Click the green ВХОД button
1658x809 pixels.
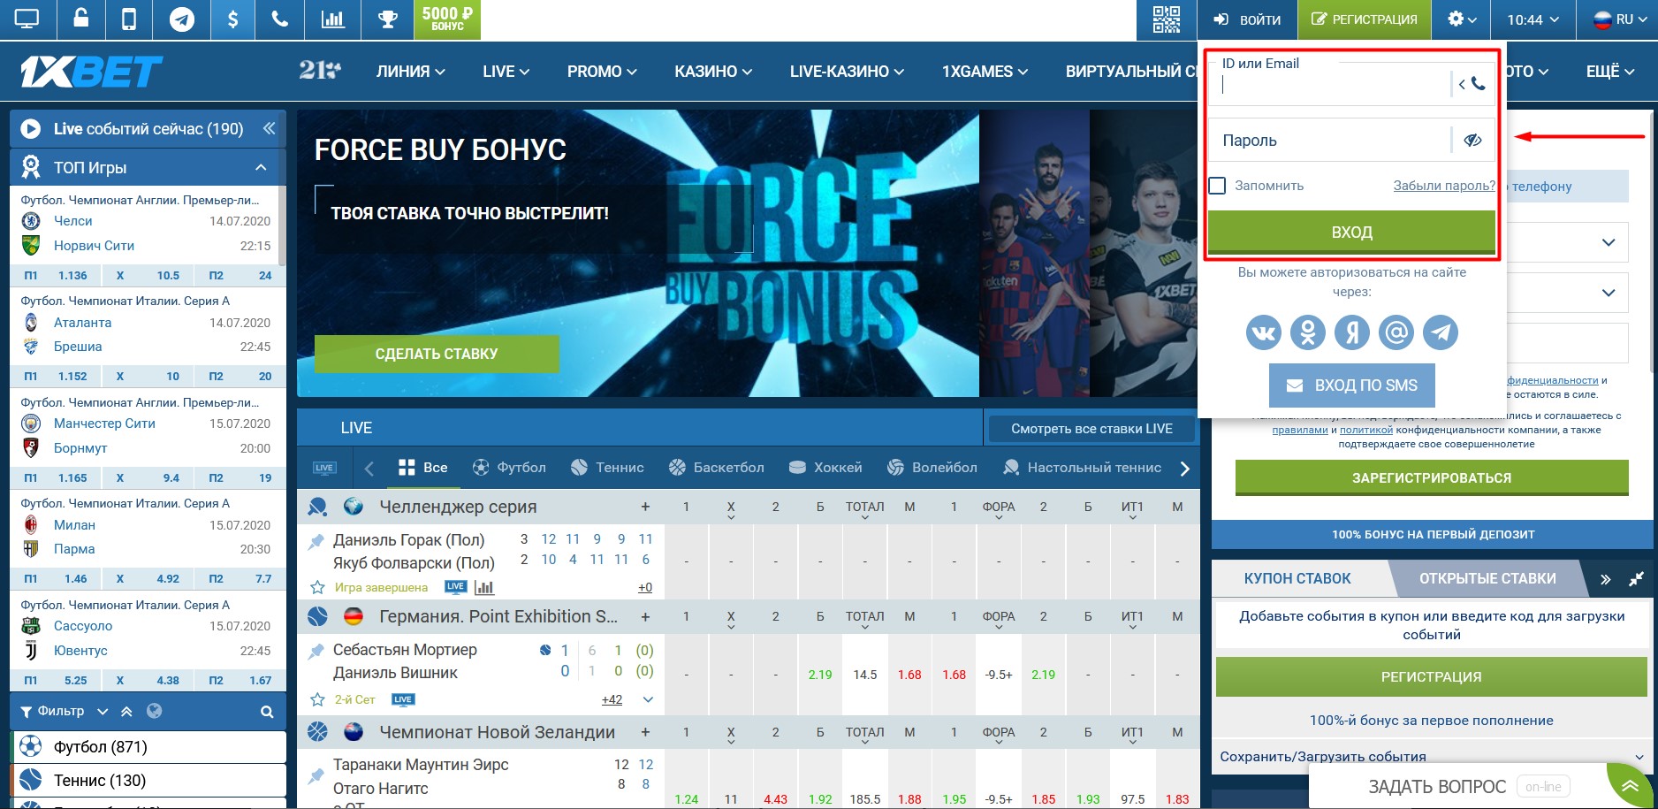pyautogui.click(x=1351, y=233)
